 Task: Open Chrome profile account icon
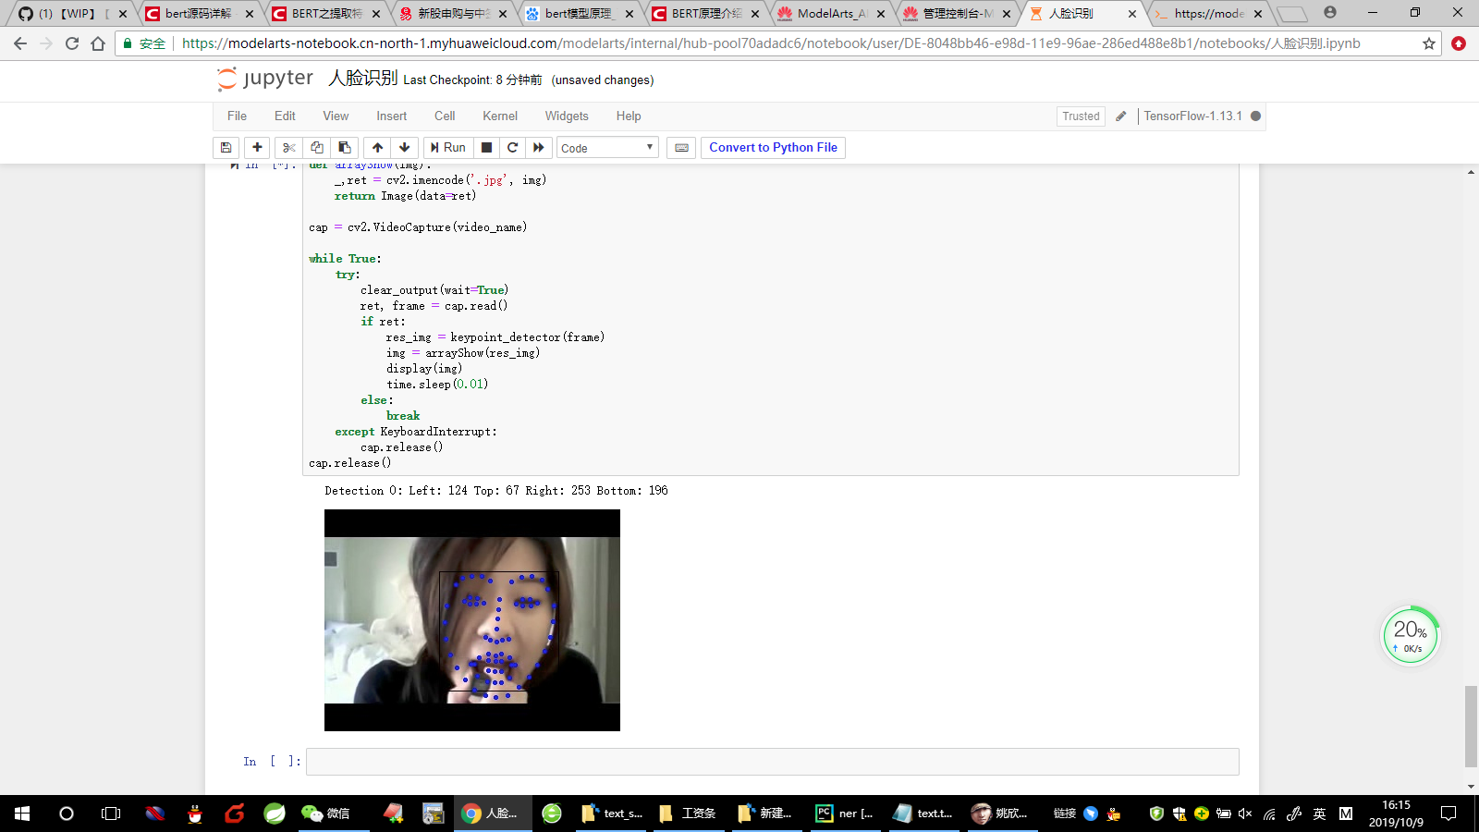click(x=1329, y=12)
